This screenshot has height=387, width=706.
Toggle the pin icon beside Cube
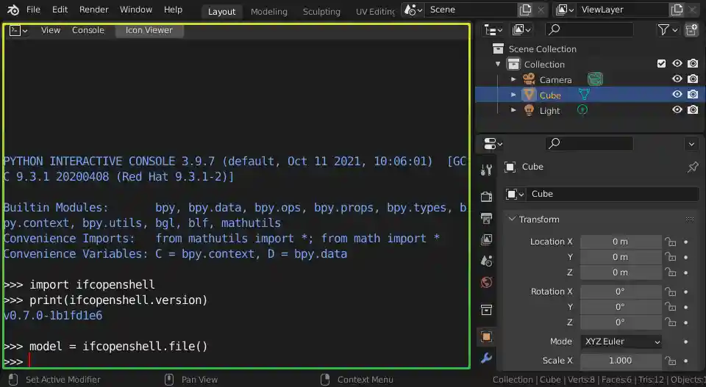(693, 167)
